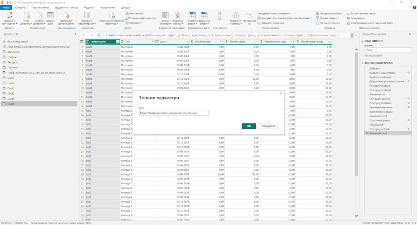The image size is (417, 225).
Task: Open the Файл tab
Action: coord(6,7)
